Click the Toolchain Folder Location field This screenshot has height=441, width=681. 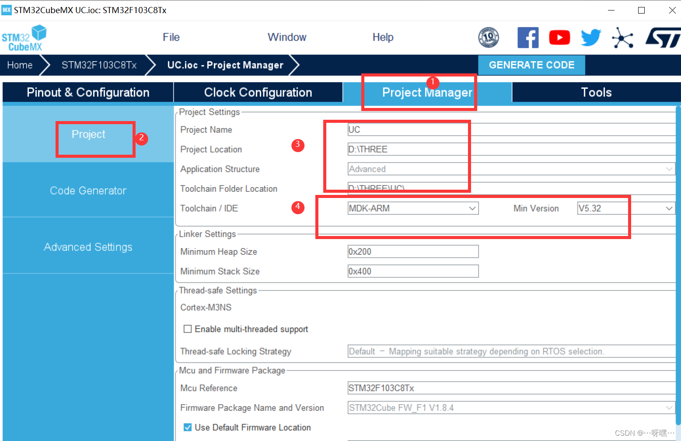tap(511, 188)
